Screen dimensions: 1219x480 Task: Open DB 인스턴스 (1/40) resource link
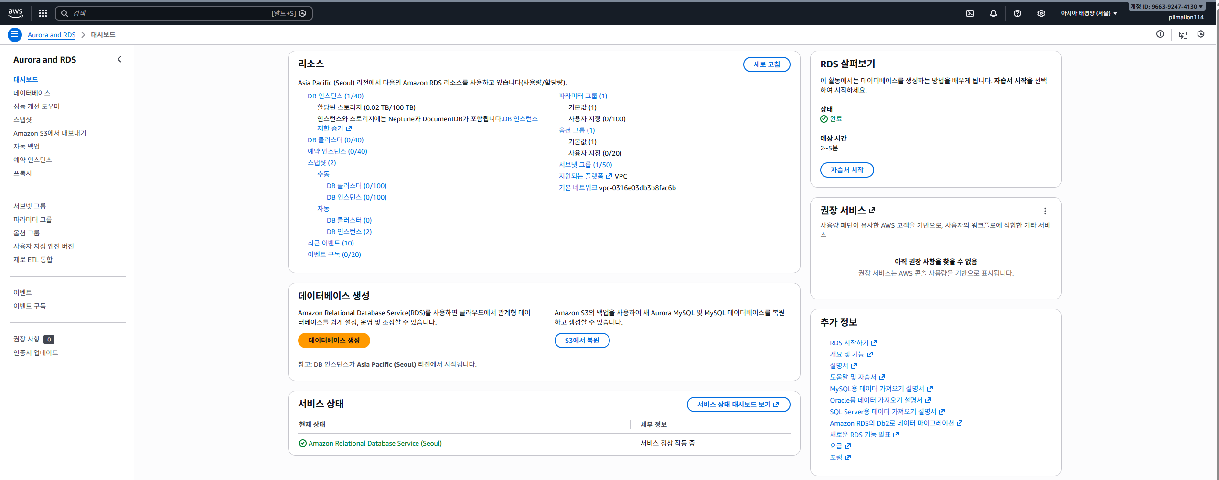[x=335, y=96]
